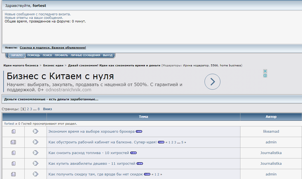Viewport: 302px width, 179px height.
Task: Click topic status icon for broker thread
Action: [x=13, y=132]
